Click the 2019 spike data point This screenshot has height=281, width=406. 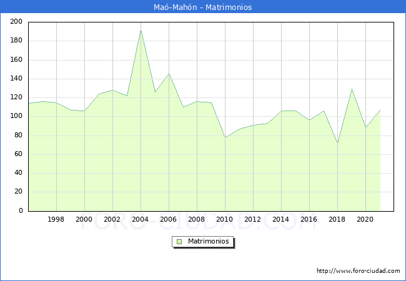tap(352, 89)
